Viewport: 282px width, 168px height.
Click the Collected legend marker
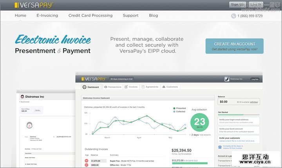pyautogui.click(x=174, y=111)
